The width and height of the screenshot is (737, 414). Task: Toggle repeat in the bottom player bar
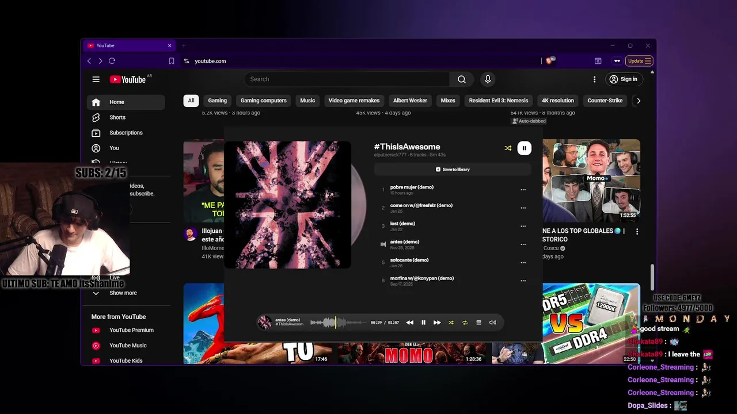pyautogui.click(x=465, y=323)
